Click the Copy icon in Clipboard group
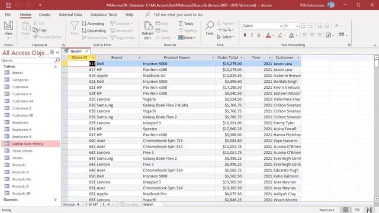Viewport: 379px width, 213px height. (x=40, y=30)
